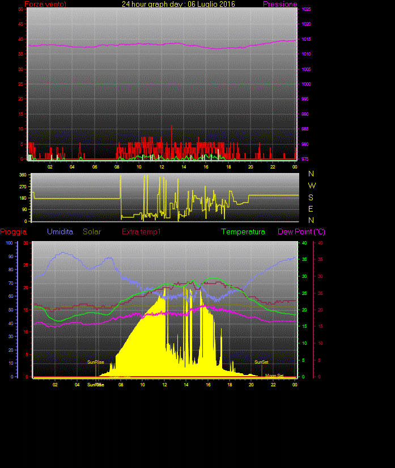Click the '1025' pressure axis value
The width and height of the screenshot is (395, 468).
tap(306, 9)
